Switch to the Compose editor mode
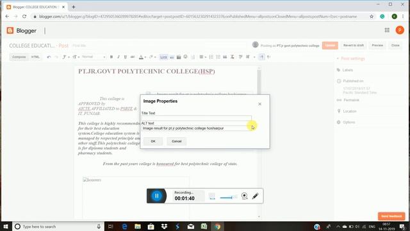410x231 pixels. point(19,57)
